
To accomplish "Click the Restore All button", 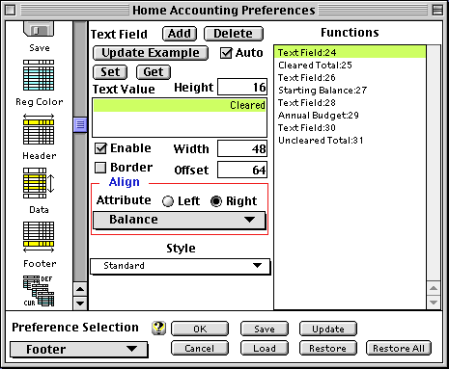I will tap(399, 348).
